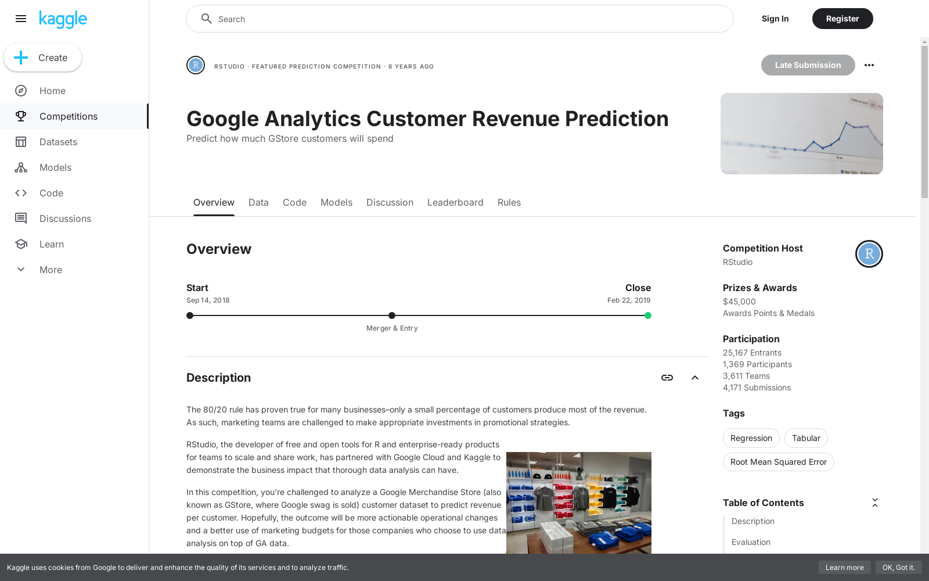Click the Start timeline marker
The height and width of the screenshot is (581, 929).
(x=190, y=315)
